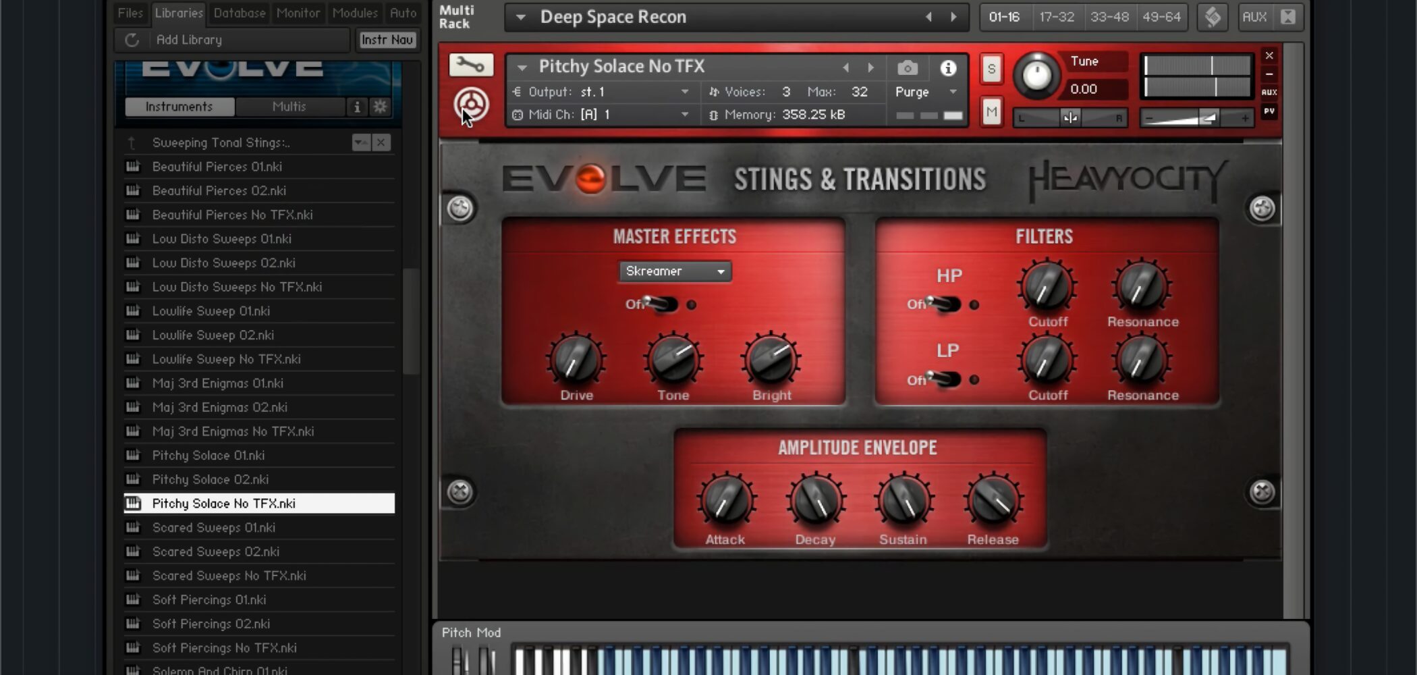1417x675 pixels.
Task: Click the HP Cutoff knob
Action: (1047, 286)
